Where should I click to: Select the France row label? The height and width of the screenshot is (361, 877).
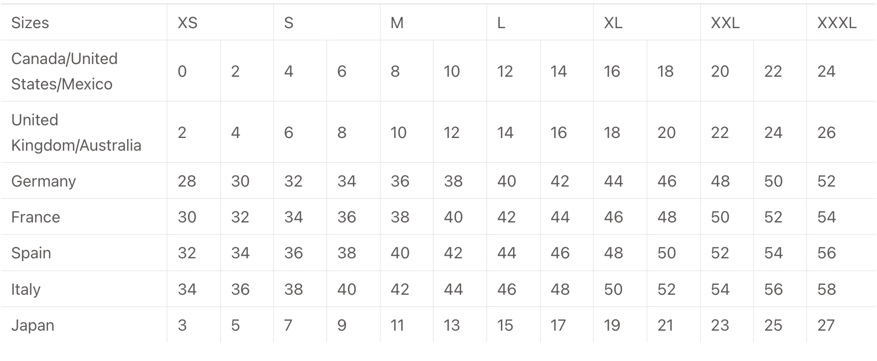pos(35,217)
